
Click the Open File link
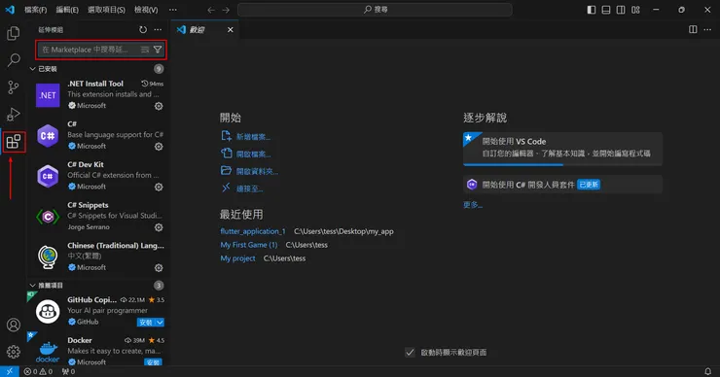point(253,154)
